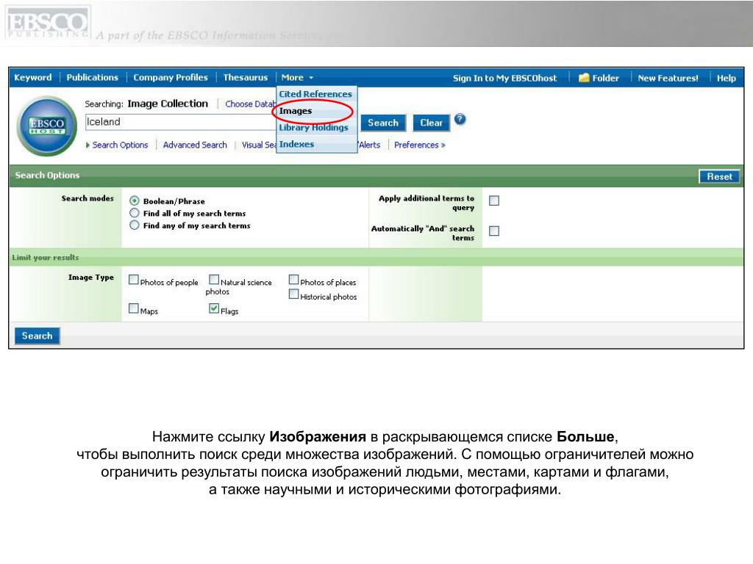The image size is (753, 564).
Task: Expand the Preferences » link
Action: 420,145
